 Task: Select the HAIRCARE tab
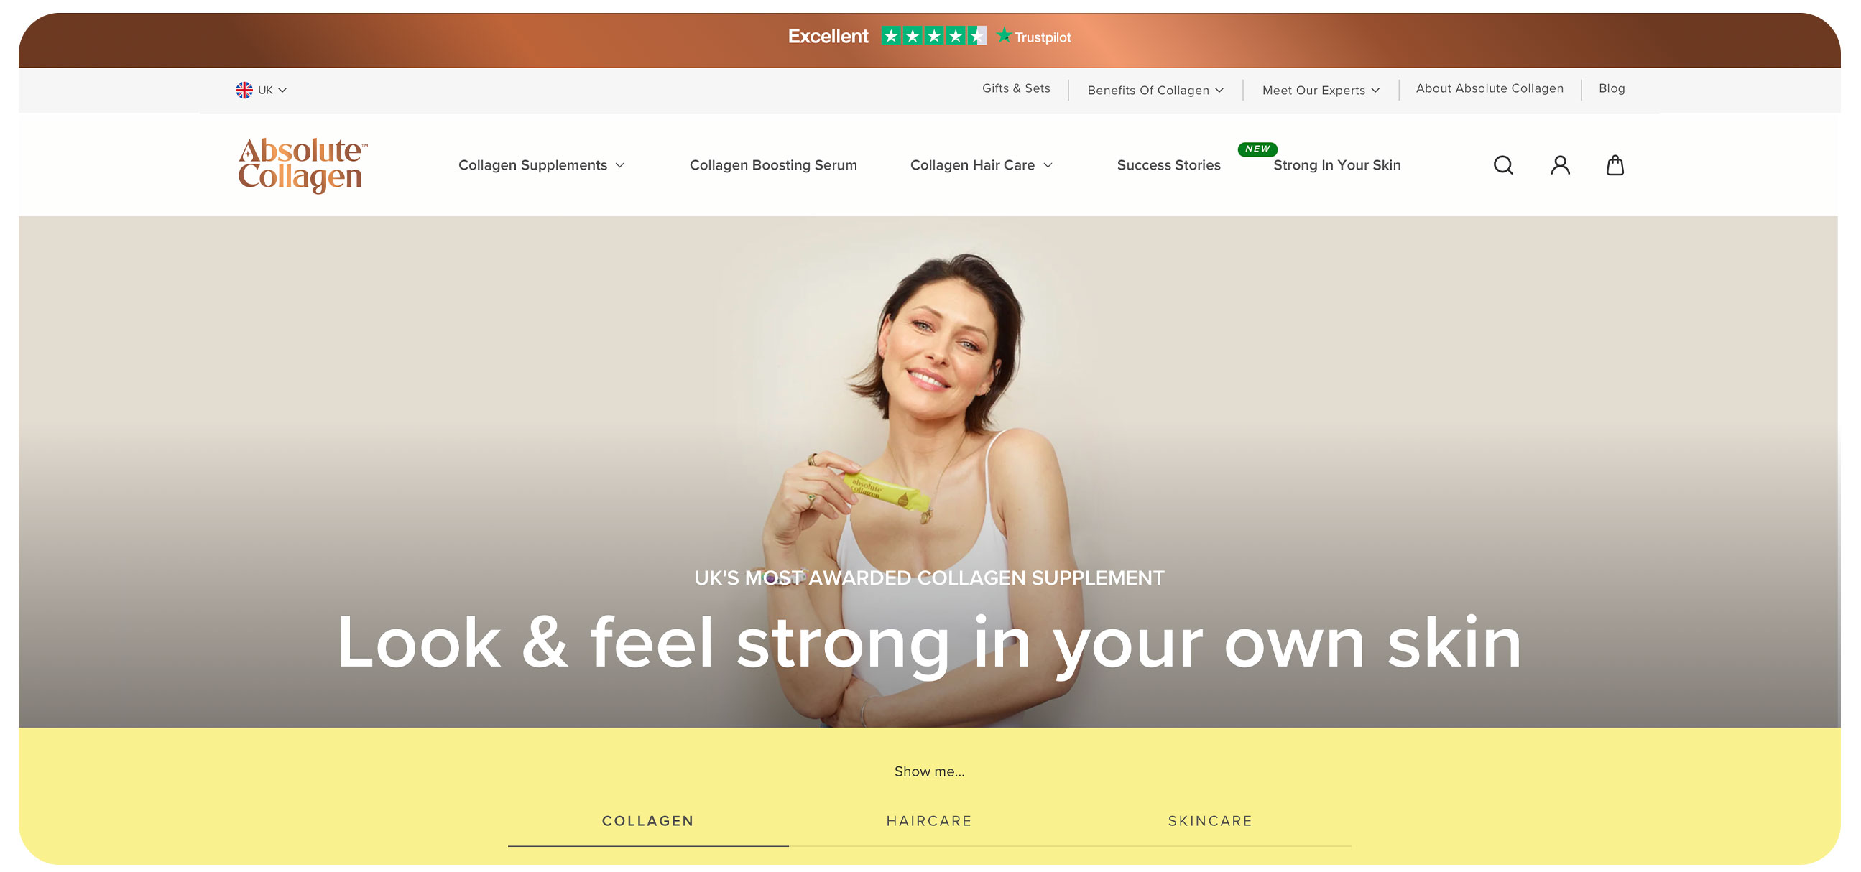[x=929, y=821]
